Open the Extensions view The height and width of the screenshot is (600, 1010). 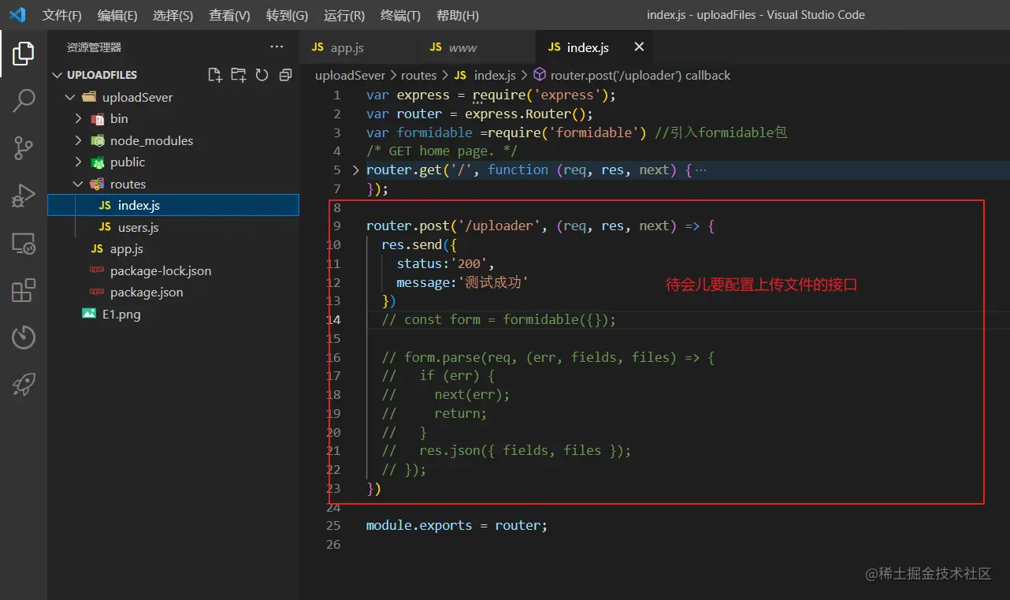point(24,290)
